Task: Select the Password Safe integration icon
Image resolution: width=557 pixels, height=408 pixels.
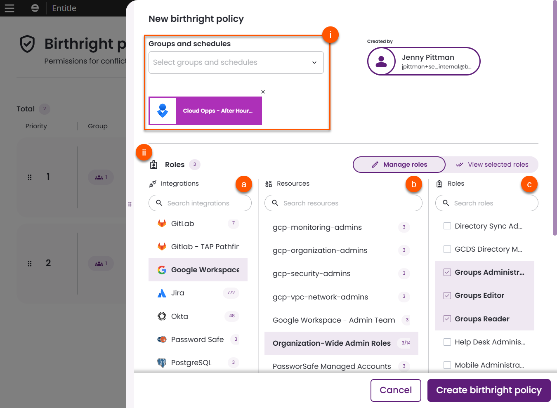Action: [x=162, y=339]
